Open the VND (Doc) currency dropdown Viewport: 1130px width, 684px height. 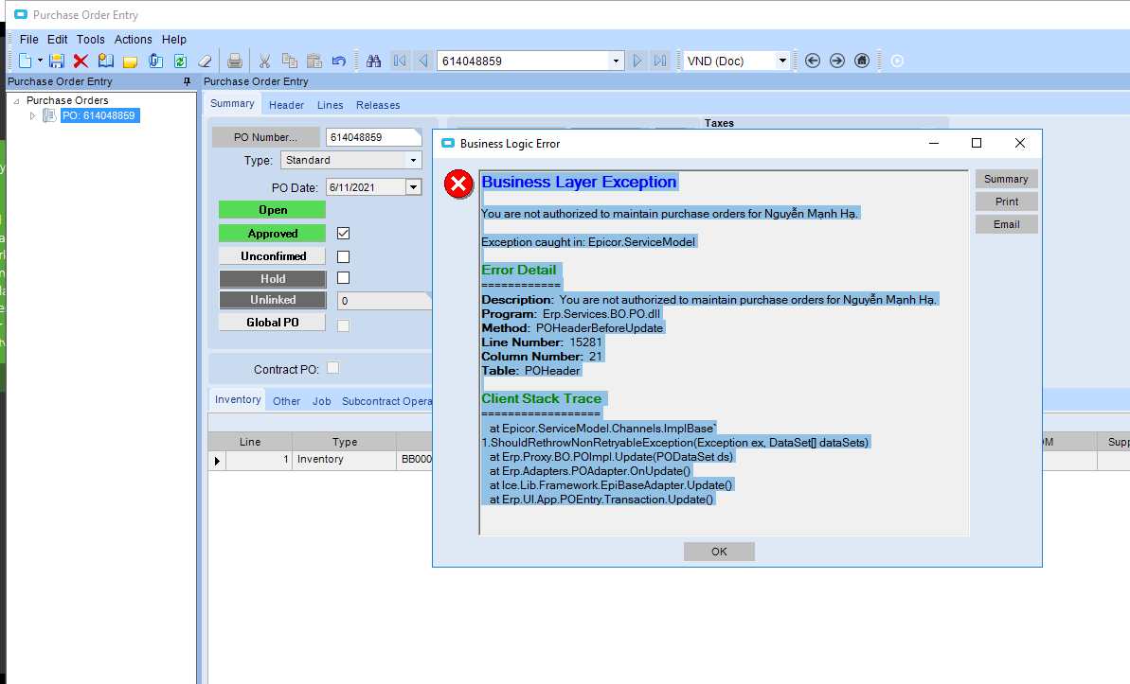(782, 61)
